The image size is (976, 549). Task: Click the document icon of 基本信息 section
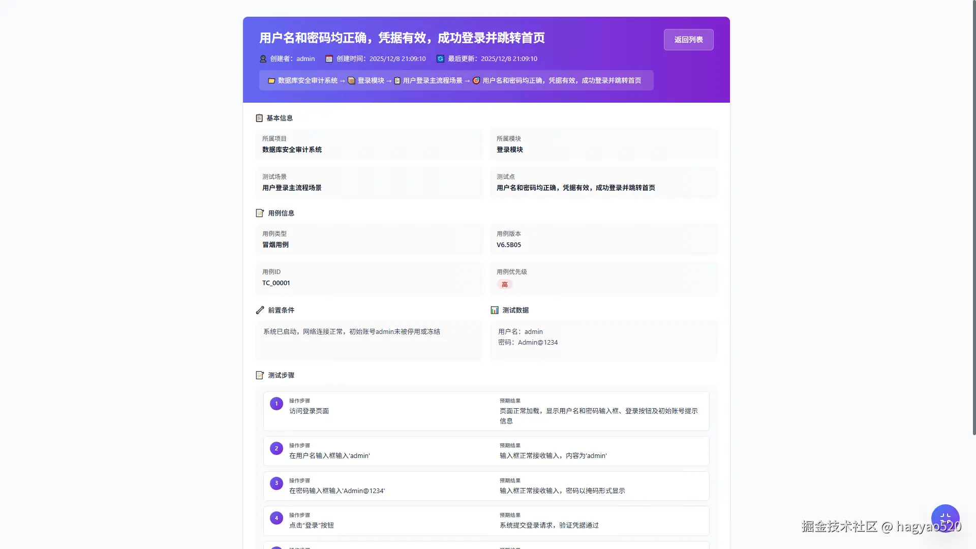click(x=259, y=118)
